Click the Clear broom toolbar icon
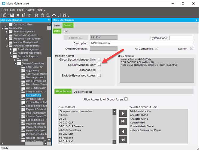 (29, 15)
